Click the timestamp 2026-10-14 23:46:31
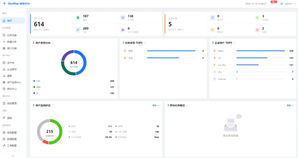This screenshot has height=158, width=298. coord(256,4)
